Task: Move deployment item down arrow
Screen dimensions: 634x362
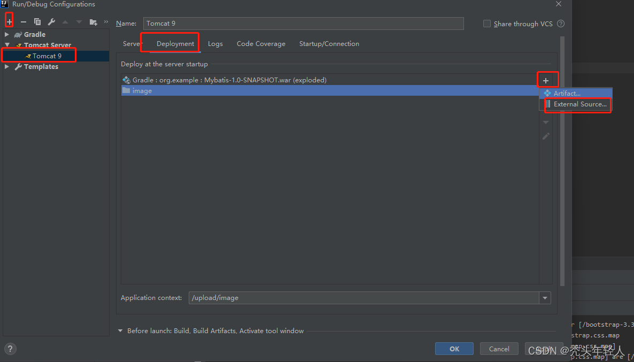Action: coord(546,122)
